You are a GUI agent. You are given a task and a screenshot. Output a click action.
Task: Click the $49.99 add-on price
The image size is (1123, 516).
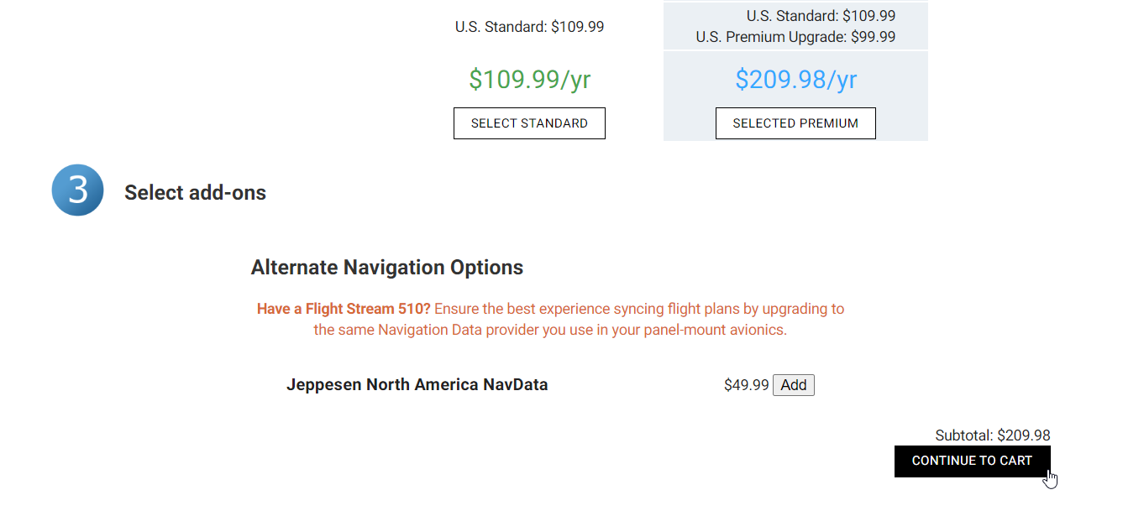(747, 385)
